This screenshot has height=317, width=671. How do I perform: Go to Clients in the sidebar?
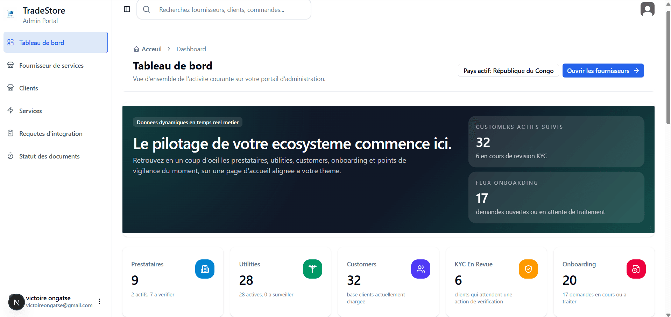(56, 88)
